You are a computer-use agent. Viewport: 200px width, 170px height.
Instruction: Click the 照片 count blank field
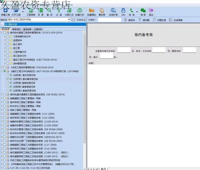[107, 56]
